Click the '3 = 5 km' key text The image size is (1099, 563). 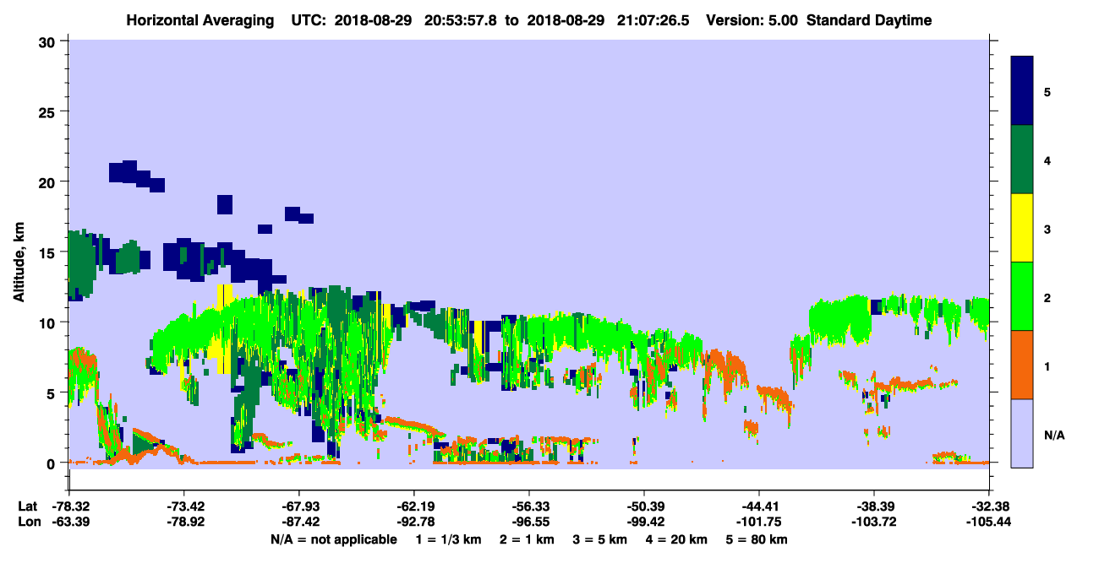tap(599, 539)
